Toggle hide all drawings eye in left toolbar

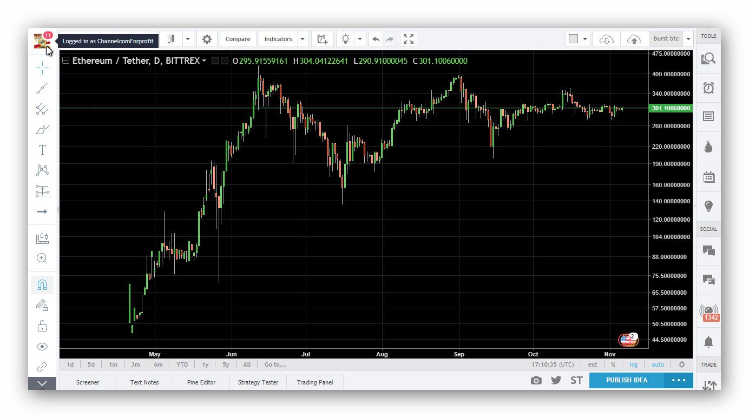click(42, 347)
